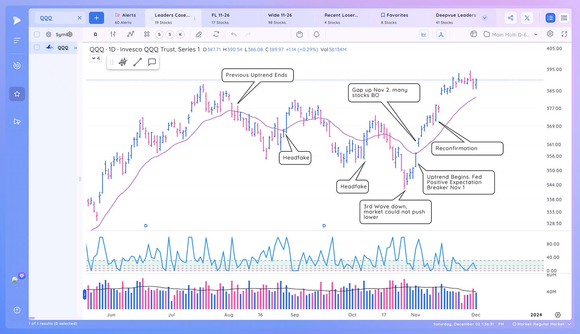Redo the chart action
The height and width of the screenshot is (334, 580).
coord(248,34)
